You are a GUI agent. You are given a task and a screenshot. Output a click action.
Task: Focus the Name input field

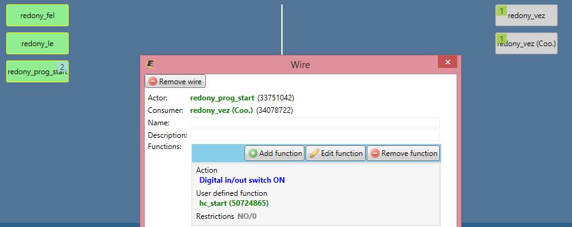pos(315,123)
